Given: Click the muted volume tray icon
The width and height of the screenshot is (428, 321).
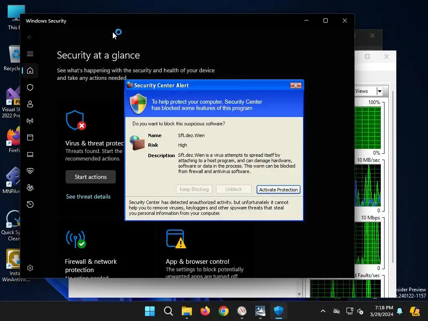Looking at the screenshot, I should coord(360,311).
